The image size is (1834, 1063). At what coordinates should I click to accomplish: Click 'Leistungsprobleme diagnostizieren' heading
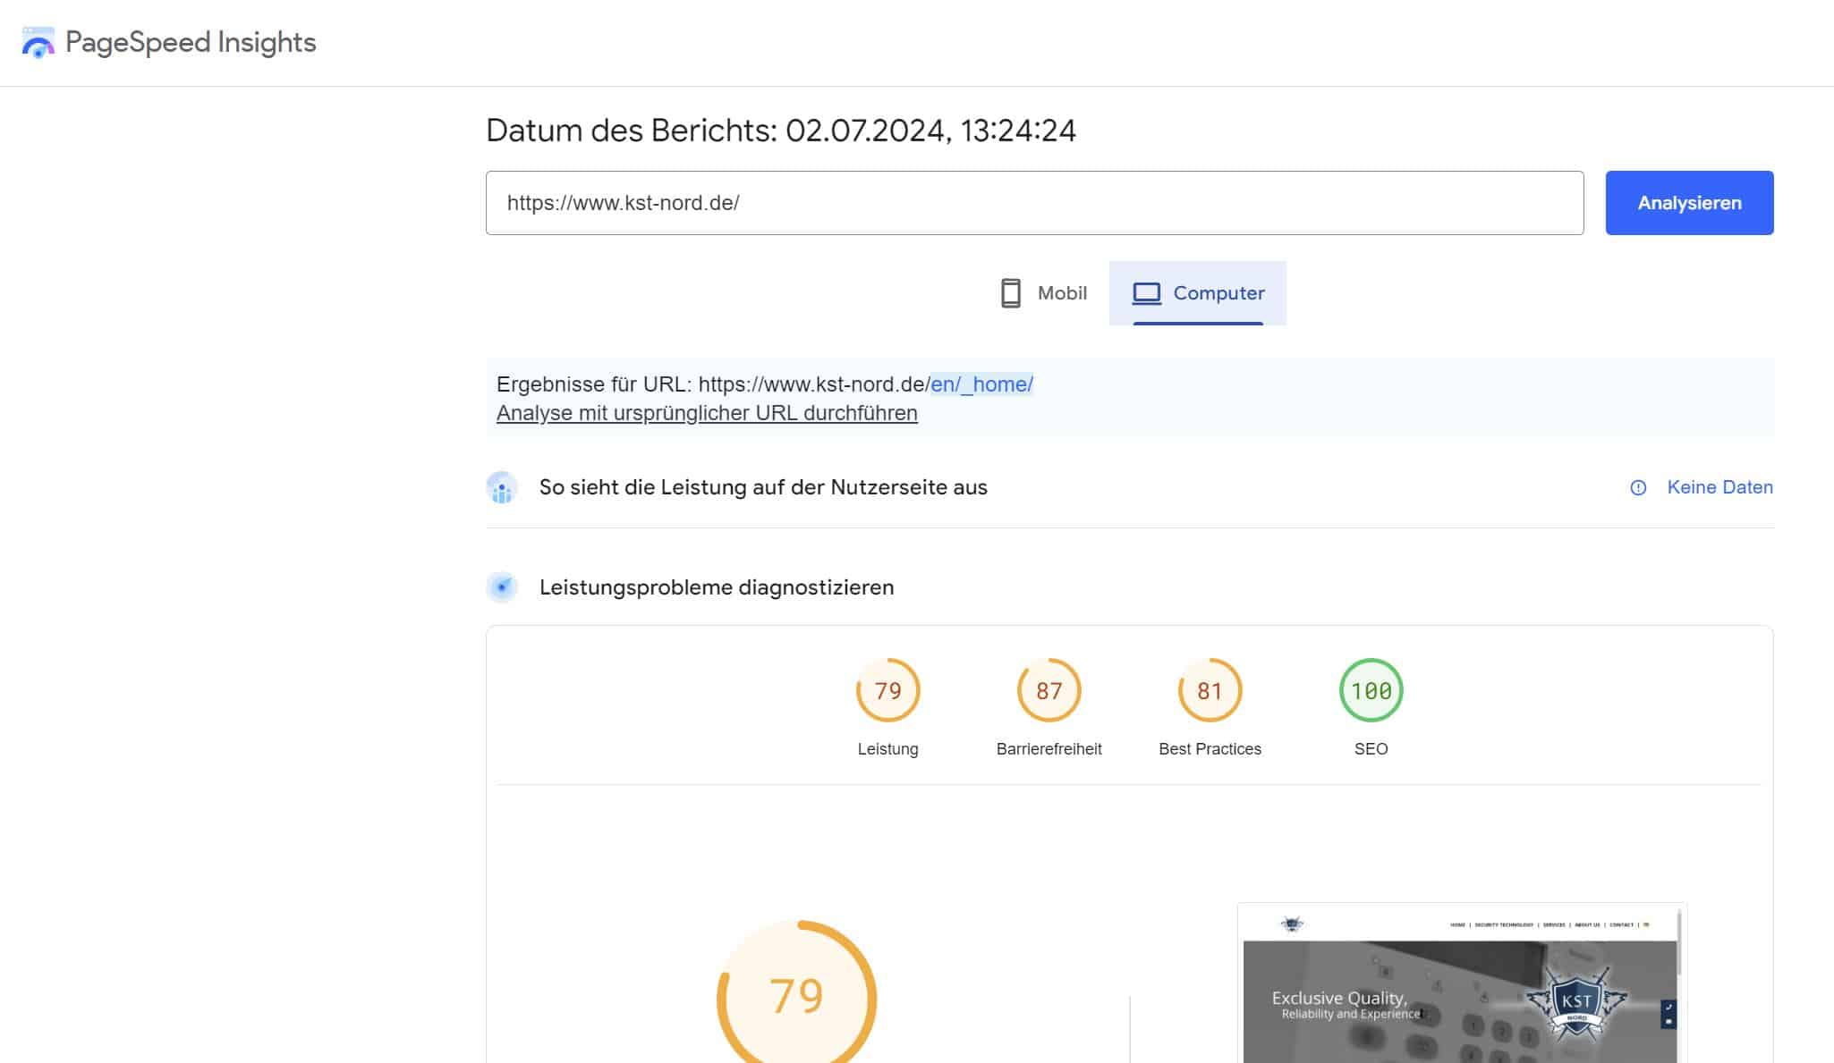point(717,587)
